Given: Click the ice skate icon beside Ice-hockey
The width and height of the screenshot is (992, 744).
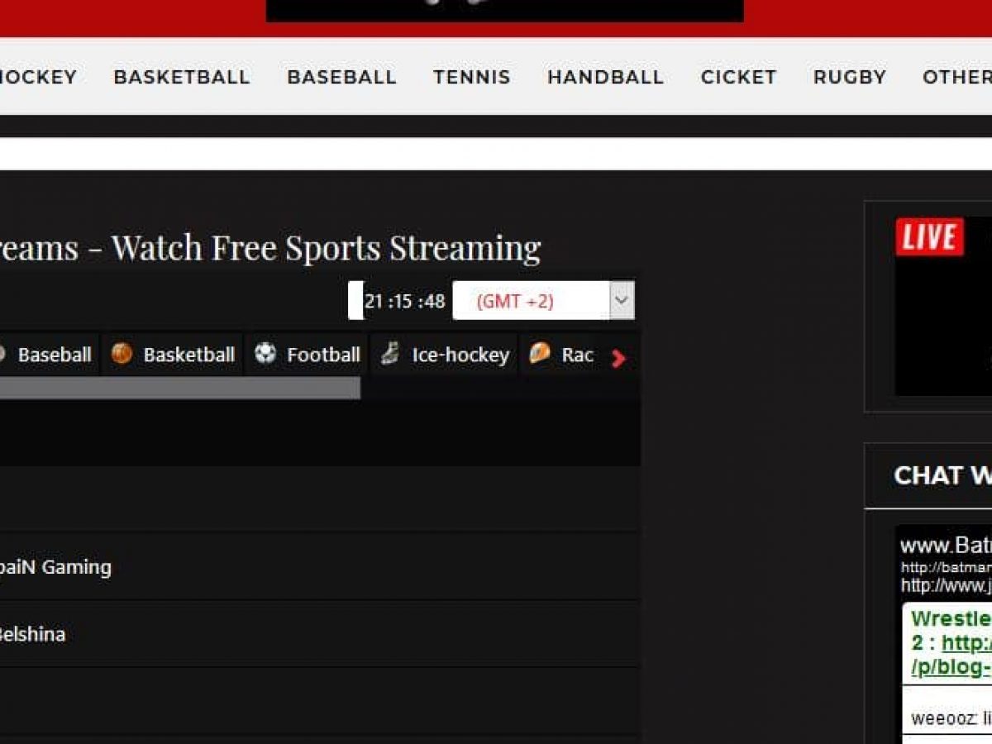Looking at the screenshot, I should [389, 355].
